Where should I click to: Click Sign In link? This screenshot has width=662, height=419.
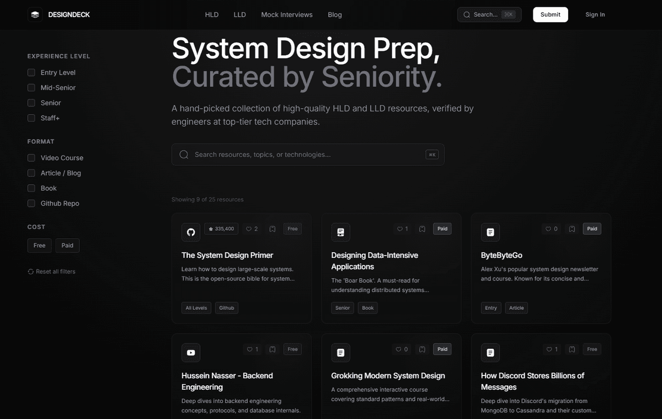pos(595,14)
